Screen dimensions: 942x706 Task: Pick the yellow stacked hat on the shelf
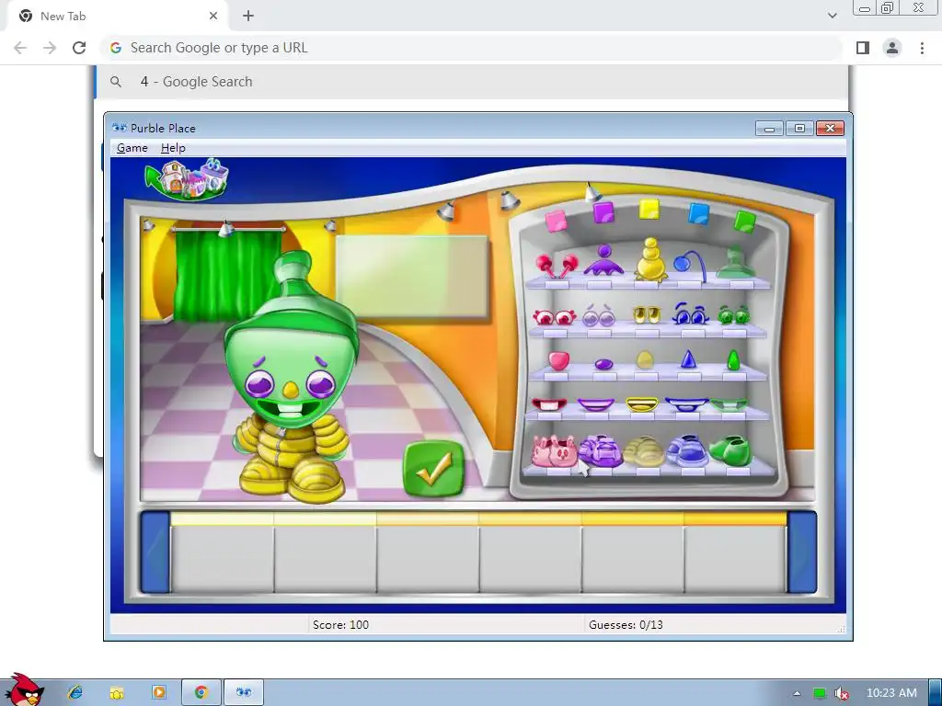[x=650, y=259]
